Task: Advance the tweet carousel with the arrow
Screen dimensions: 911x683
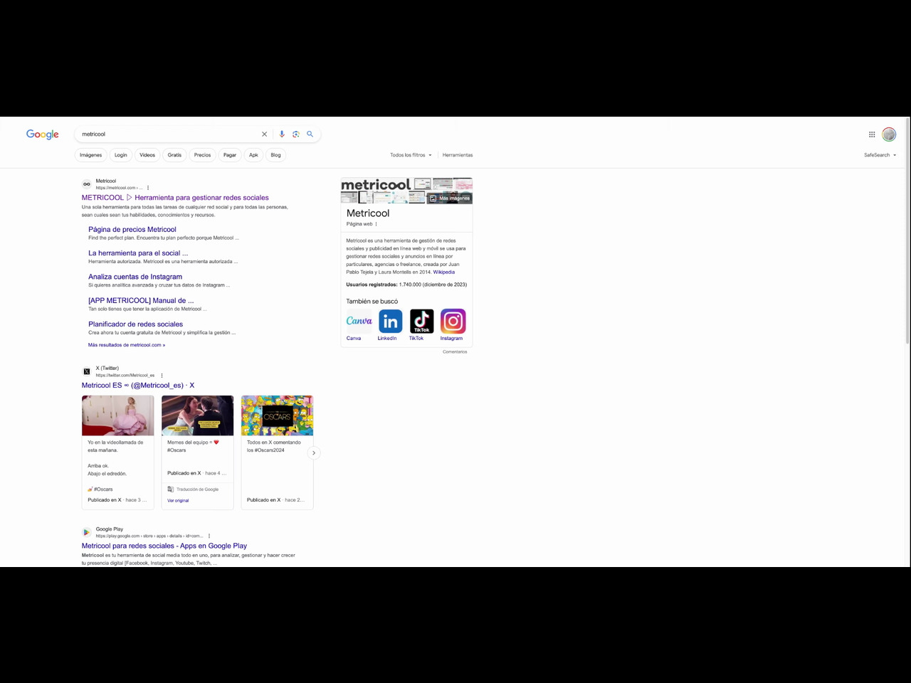Action: tap(313, 452)
